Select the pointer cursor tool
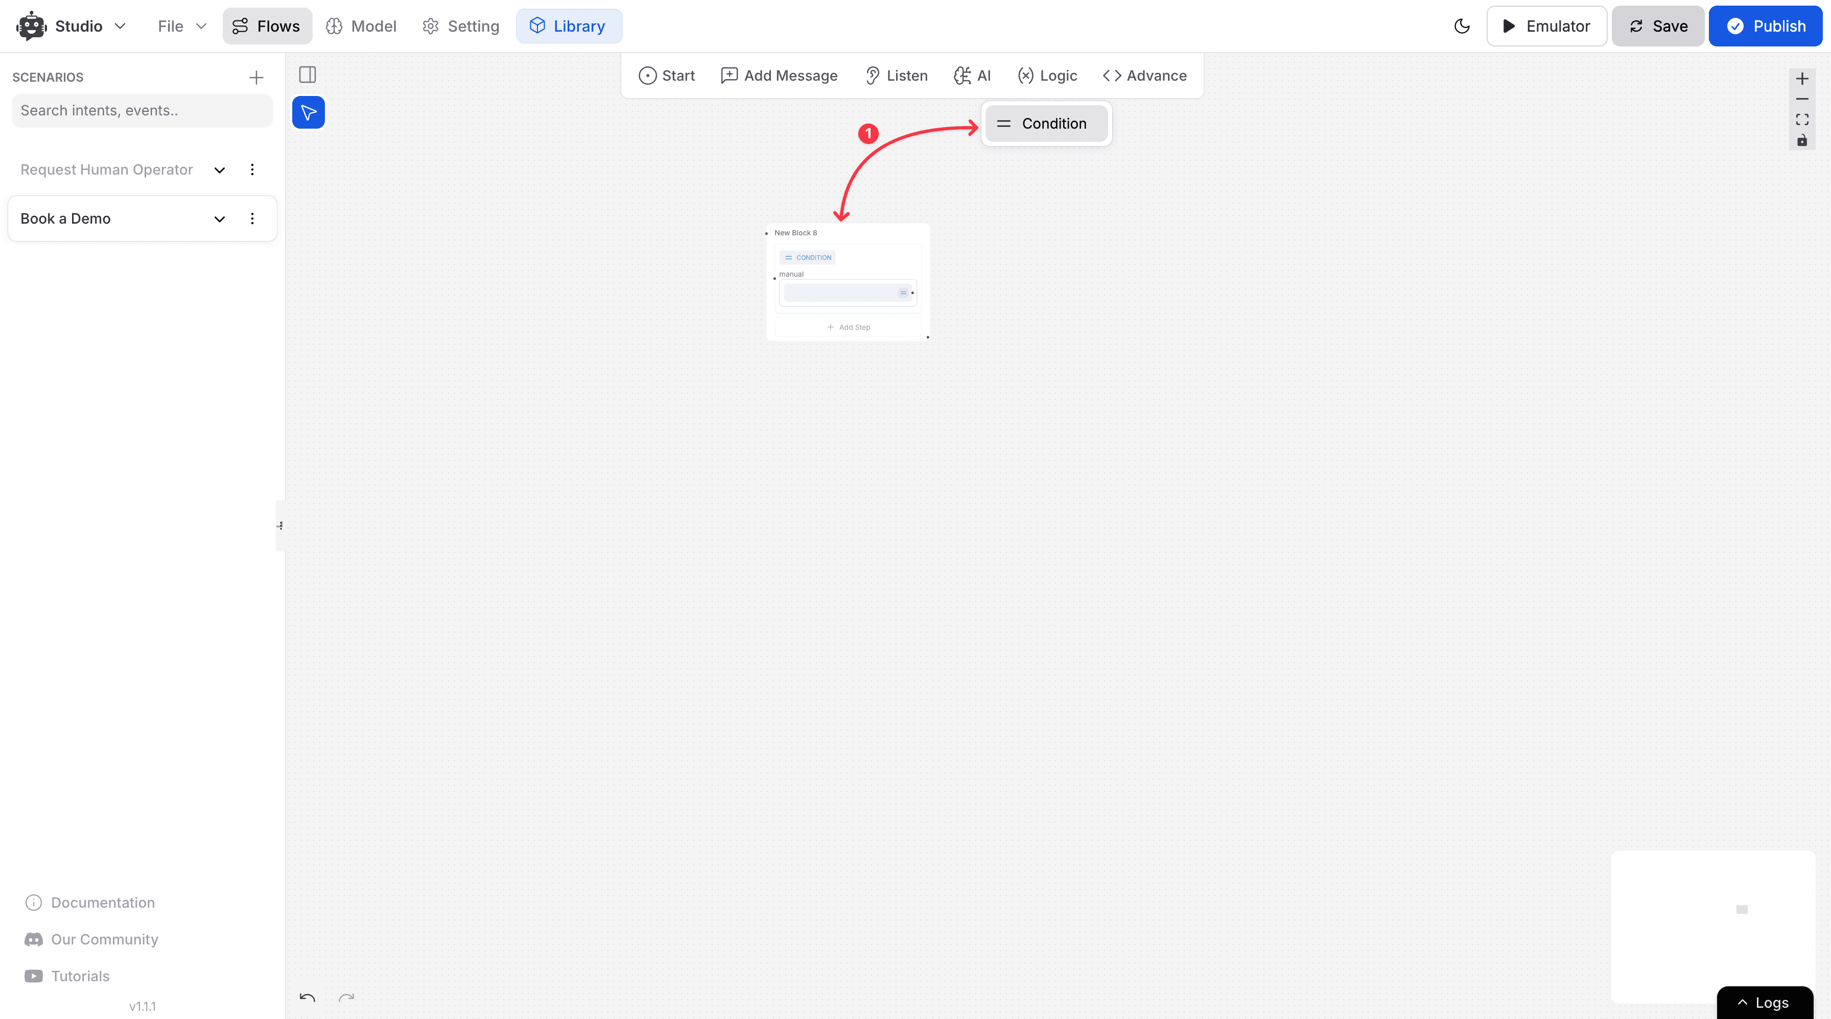1831x1019 pixels. click(x=309, y=112)
